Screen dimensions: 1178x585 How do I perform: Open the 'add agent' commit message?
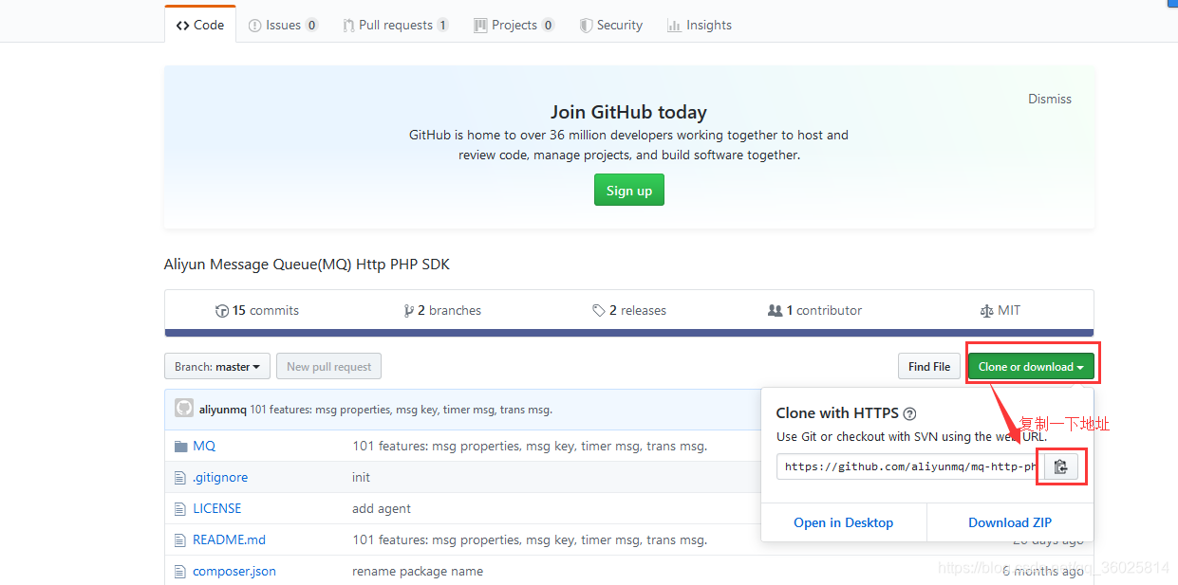(382, 508)
